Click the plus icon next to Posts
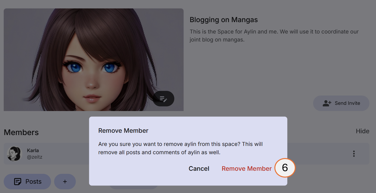 pos(65,181)
